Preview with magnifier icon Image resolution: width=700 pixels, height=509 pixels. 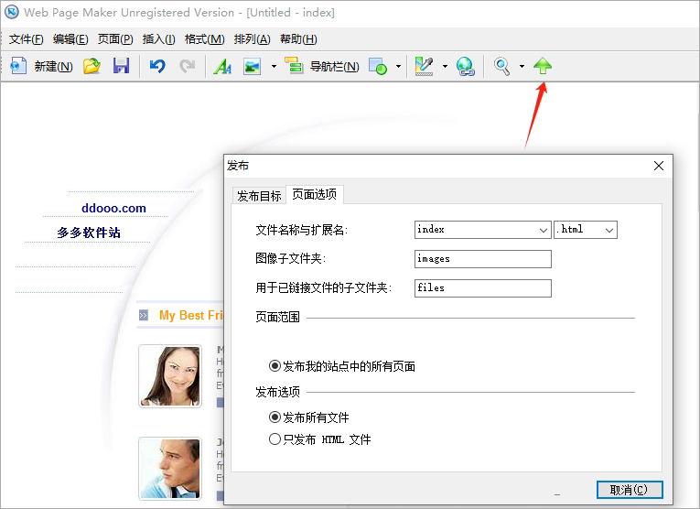(501, 66)
